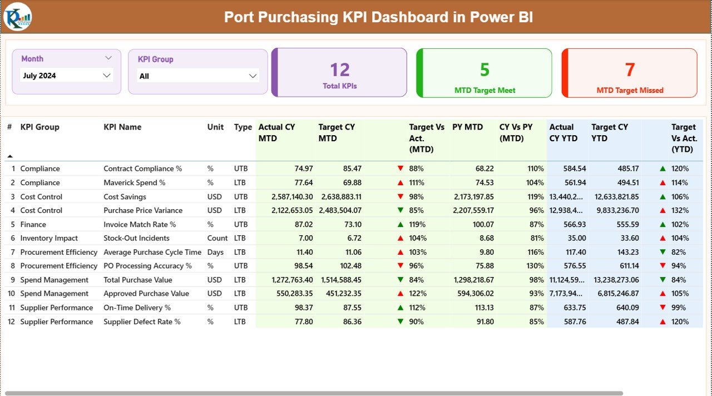Click the company logo in the title banner
Viewport: 712px width, 396px height.
pos(17,17)
